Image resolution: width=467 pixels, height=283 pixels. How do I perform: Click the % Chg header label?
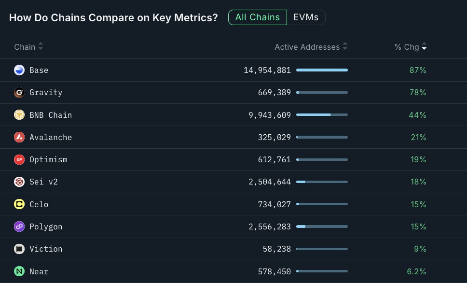coord(407,47)
